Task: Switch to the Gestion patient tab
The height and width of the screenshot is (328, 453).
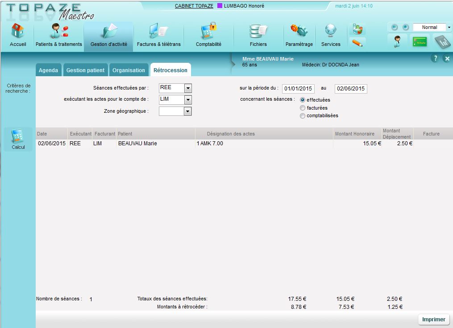Action: (x=85, y=70)
